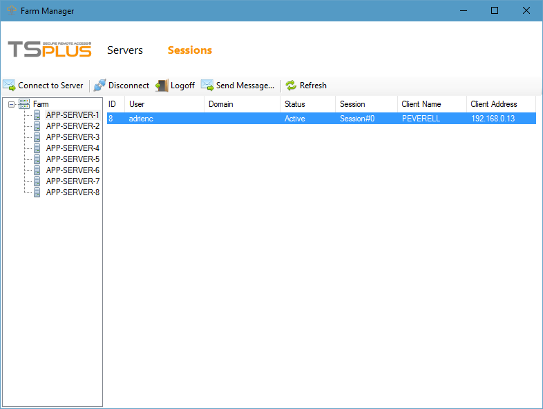Select APP-SERVER-5 in the tree
543x409 pixels.
coord(73,159)
